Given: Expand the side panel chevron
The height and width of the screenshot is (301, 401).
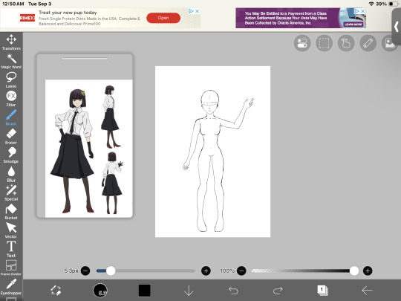Looking at the screenshot, I should [x=397, y=27].
